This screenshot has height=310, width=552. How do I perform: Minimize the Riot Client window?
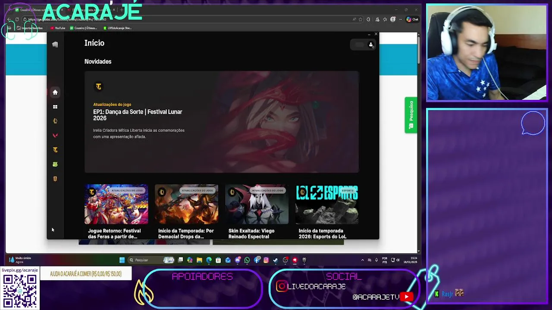pos(369,34)
